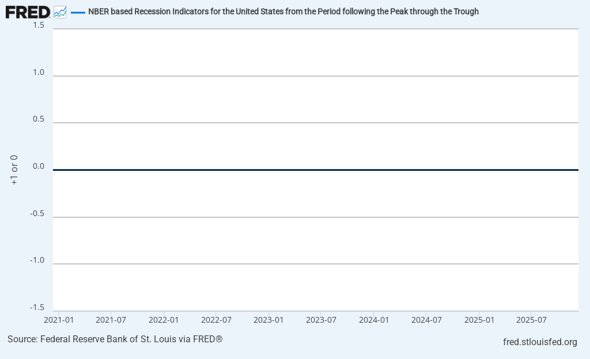
Task: Click the -1.0 y-axis tick label
Action: [37, 260]
